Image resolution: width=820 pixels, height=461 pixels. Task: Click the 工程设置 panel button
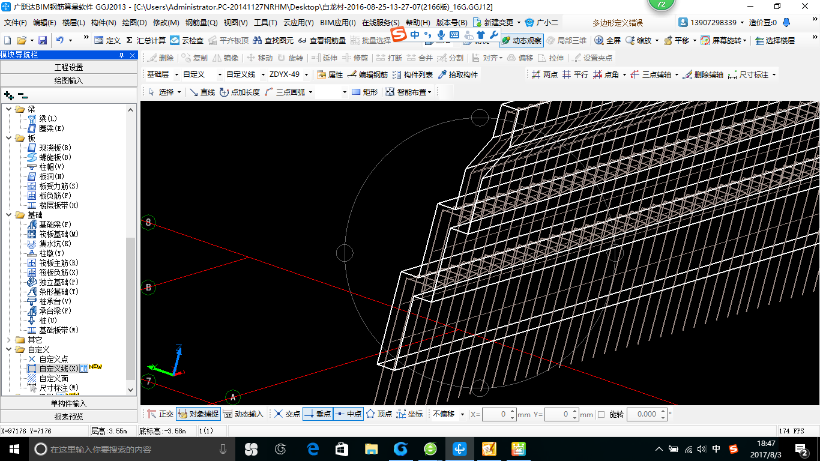(x=68, y=67)
